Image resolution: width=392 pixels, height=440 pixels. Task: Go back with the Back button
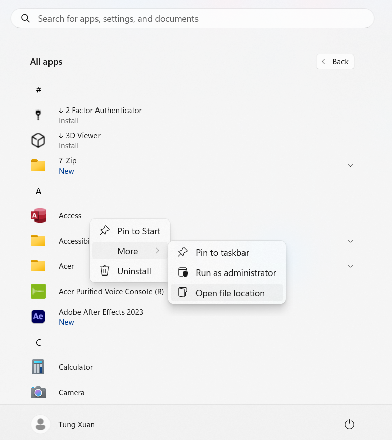tap(335, 62)
